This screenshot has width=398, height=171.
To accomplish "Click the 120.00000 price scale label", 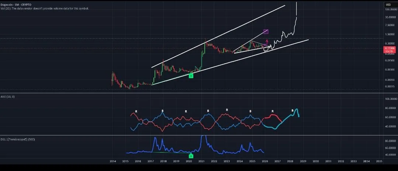I will [390, 10].
